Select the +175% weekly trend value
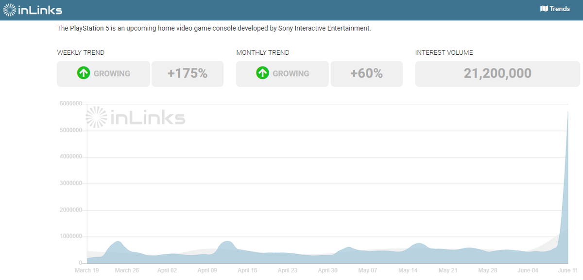Viewport: 583px width, 280px height. click(x=188, y=74)
